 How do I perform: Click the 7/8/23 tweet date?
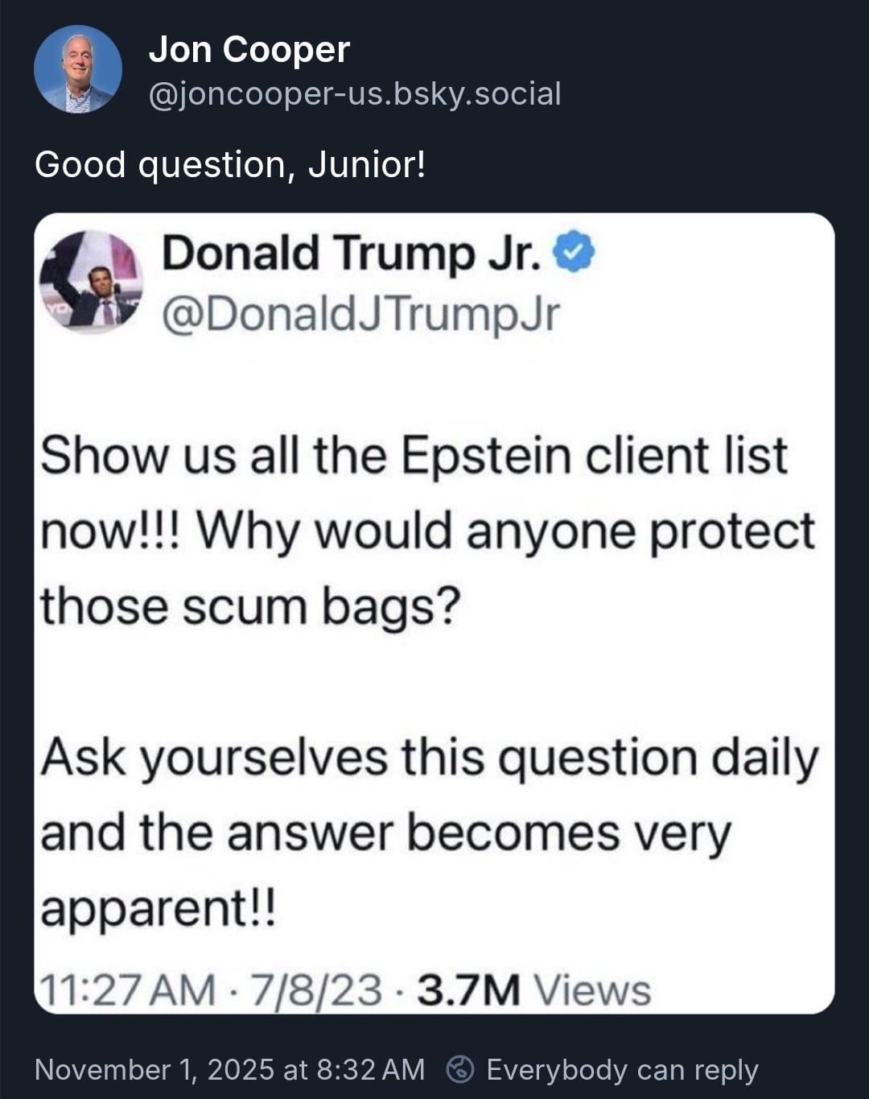coord(316,990)
